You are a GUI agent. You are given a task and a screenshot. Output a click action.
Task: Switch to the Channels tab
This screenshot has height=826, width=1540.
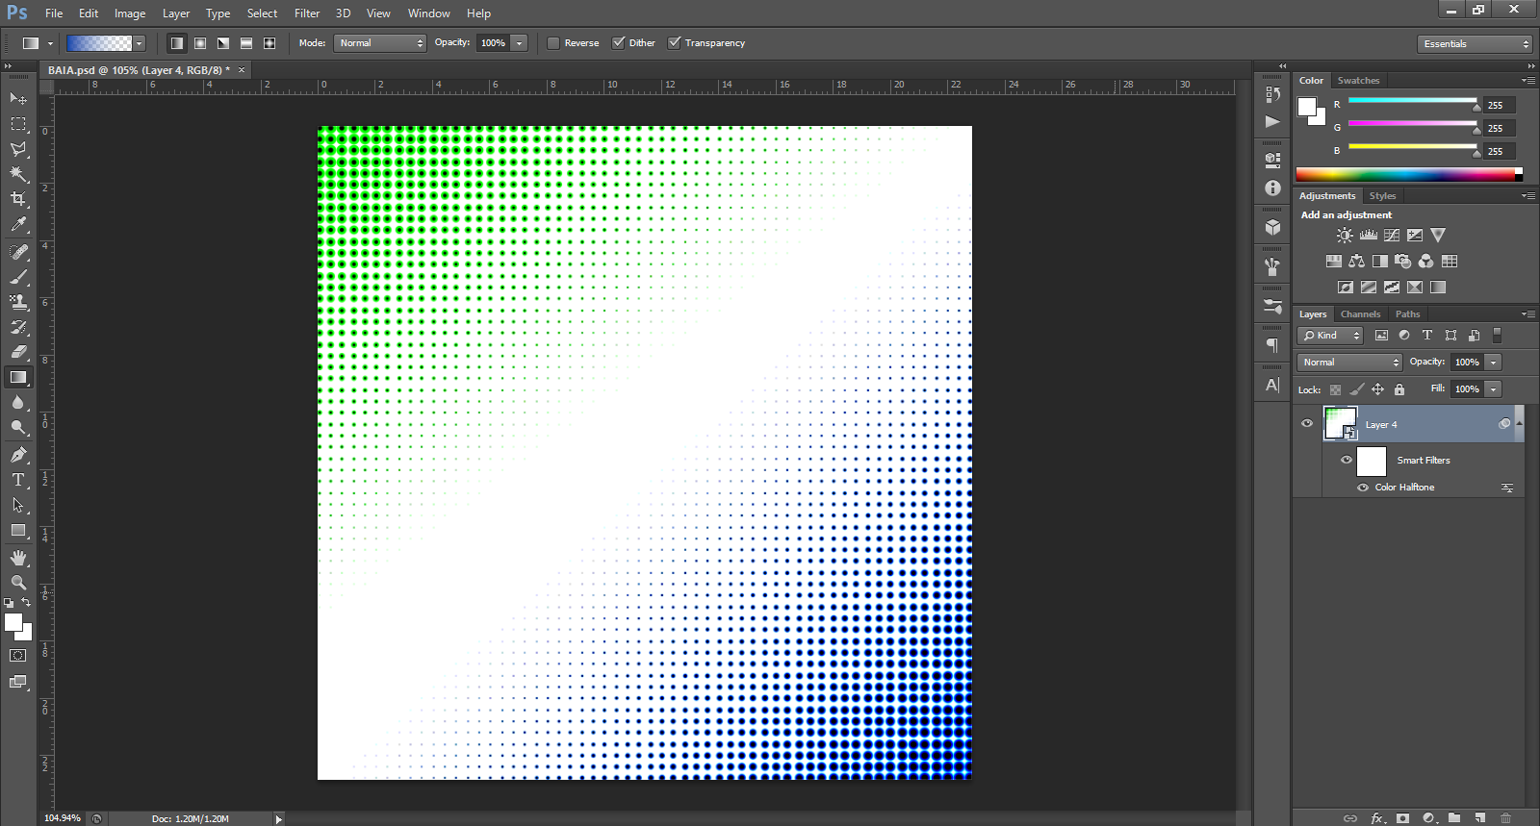[x=1360, y=314]
